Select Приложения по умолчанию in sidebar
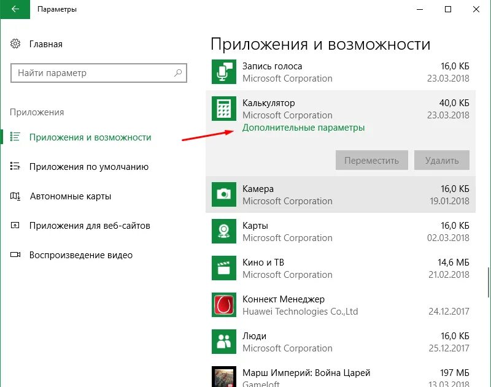Viewport: 491px width, 387px height. pyautogui.click(x=89, y=167)
